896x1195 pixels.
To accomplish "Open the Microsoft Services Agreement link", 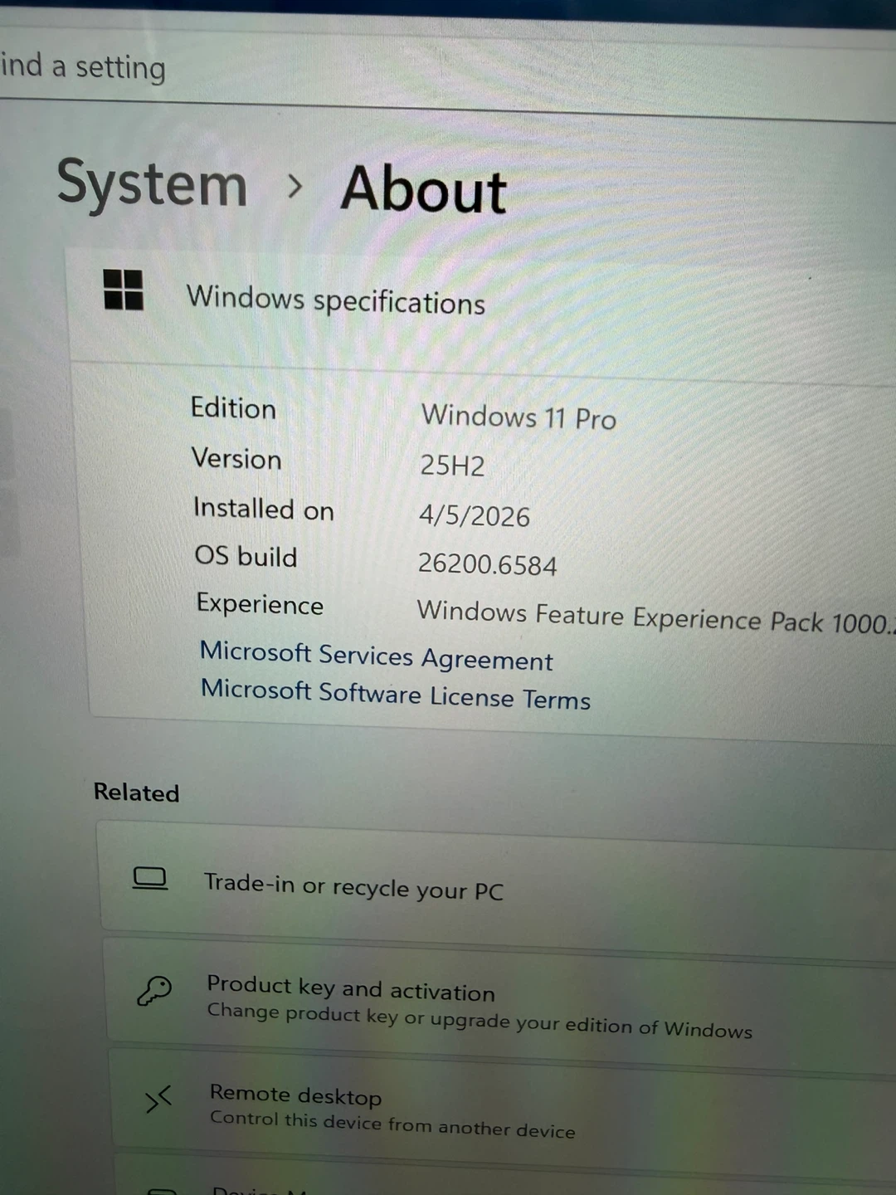I will coord(376,656).
